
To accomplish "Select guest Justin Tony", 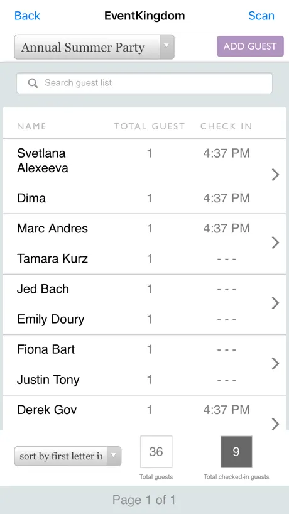I will [x=48, y=380].
